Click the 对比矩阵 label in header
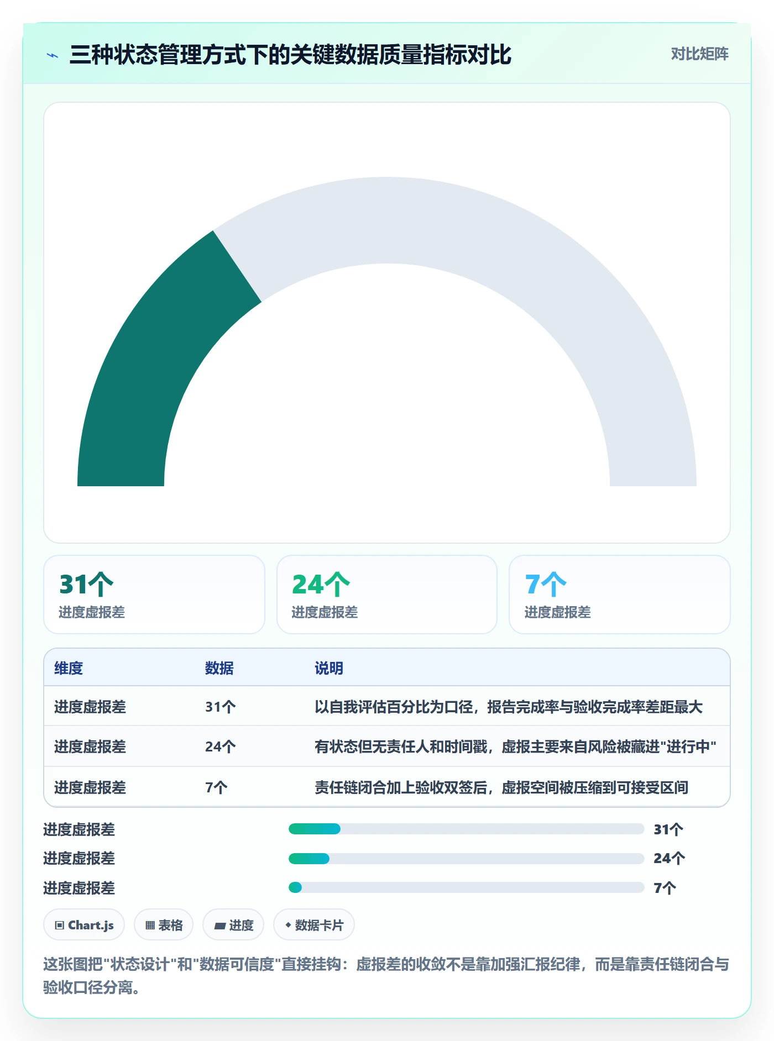 click(x=699, y=54)
